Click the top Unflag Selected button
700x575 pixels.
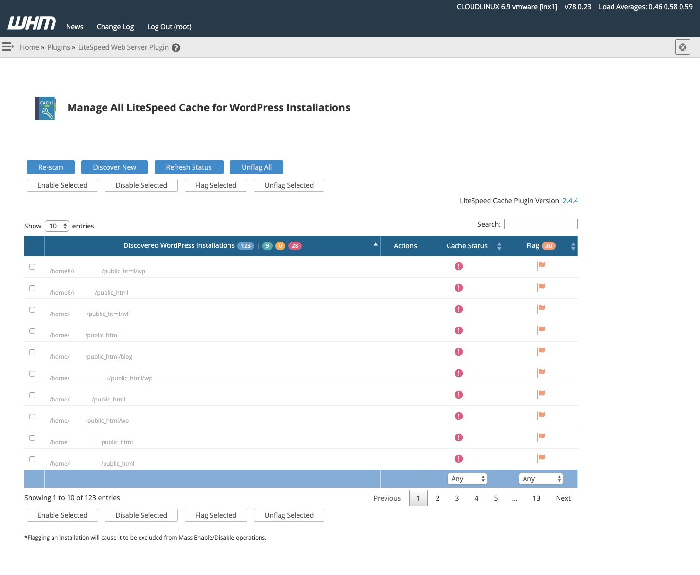[x=289, y=185]
